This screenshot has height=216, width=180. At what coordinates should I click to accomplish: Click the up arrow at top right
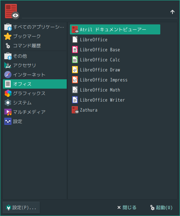(172, 12)
